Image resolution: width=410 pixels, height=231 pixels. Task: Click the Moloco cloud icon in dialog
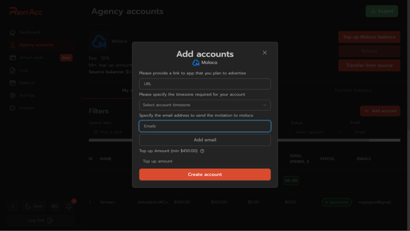[x=196, y=63]
